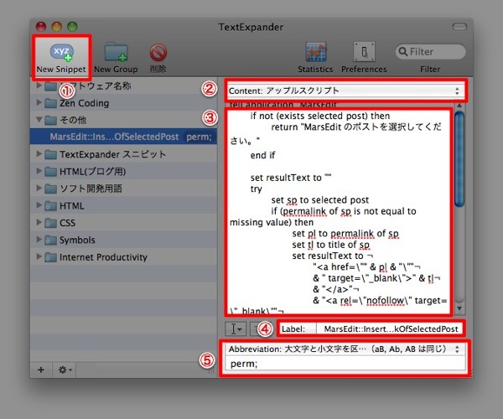Open the Preferences switch icon
This screenshot has width=503, height=419.
click(364, 52)
